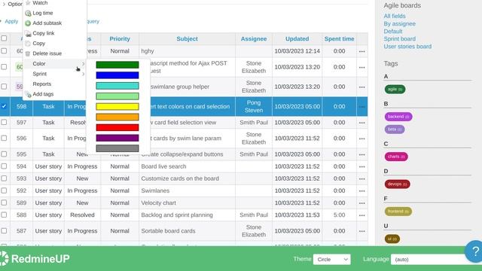Click the Apply link
Screen dimensions: 482x271
[11, 22]
